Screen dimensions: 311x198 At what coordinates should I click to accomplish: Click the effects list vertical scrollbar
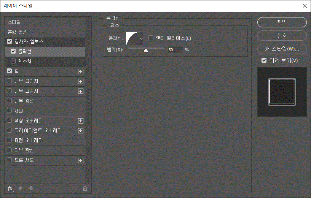(x=88, y=100)
